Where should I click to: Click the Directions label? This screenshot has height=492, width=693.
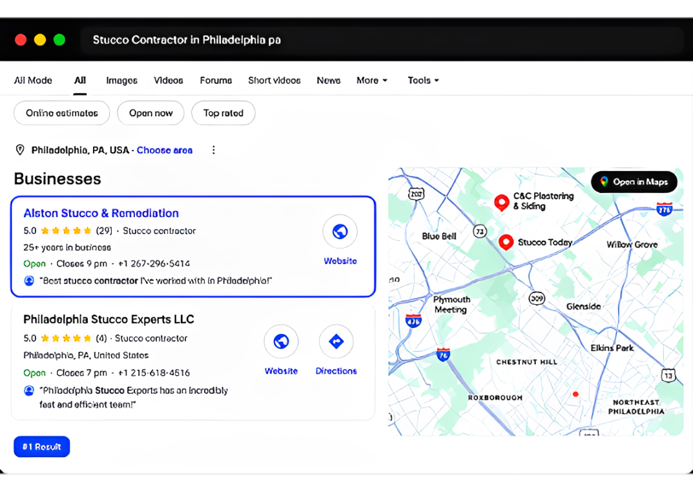[336, 371]
